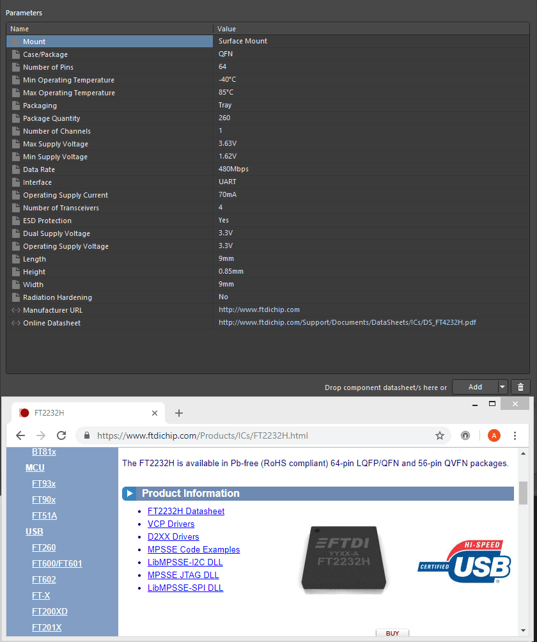Viewport: 537px width, 642px height.
Task: Open the FT90x sidebar link
Action: click(44, 499)
